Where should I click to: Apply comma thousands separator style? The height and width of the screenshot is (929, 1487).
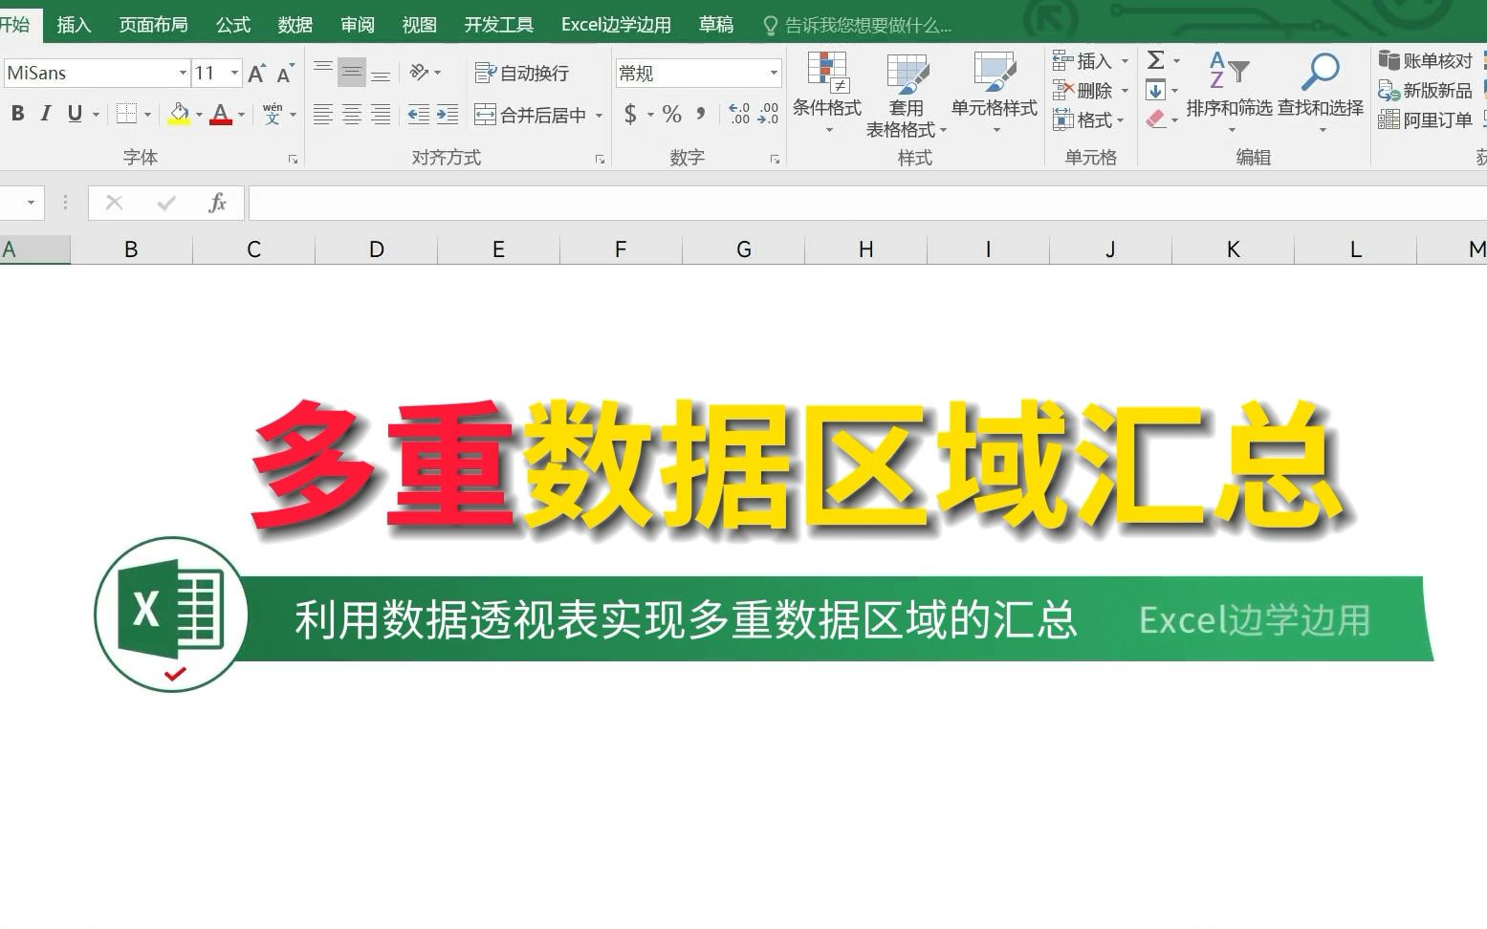pos(701,115)
